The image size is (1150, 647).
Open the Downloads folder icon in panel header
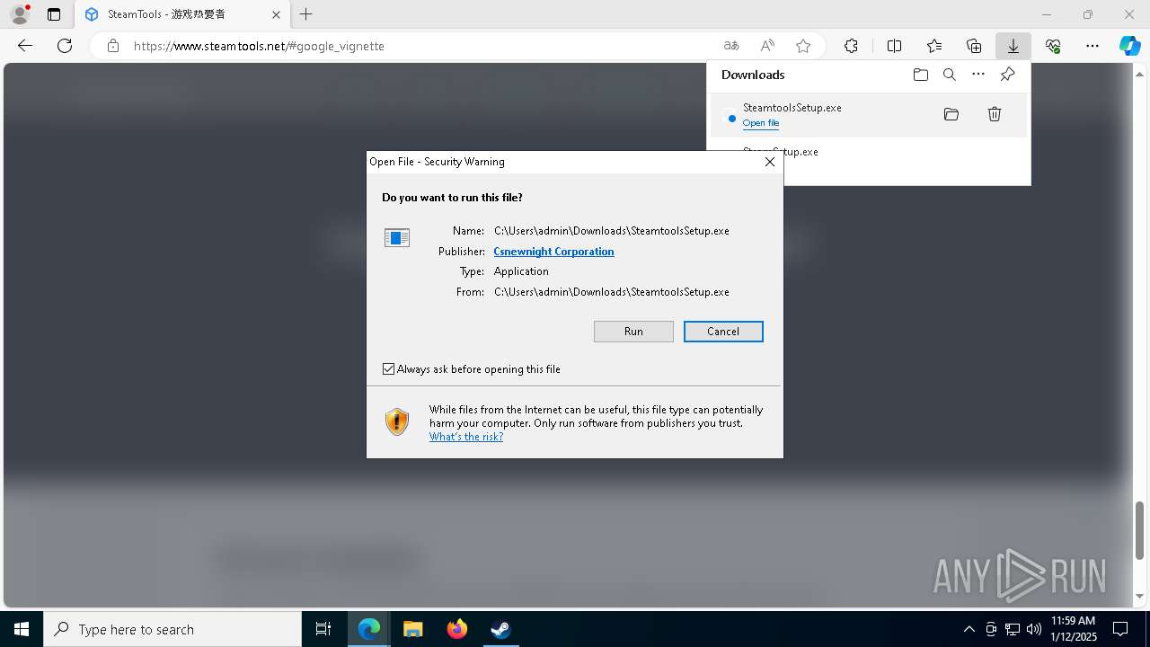pyautogui.click(x=921, y=75)
